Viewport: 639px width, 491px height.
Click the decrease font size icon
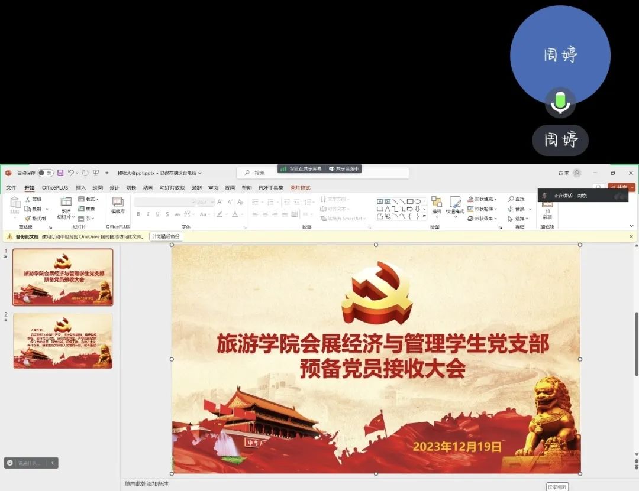coord(230,202)
